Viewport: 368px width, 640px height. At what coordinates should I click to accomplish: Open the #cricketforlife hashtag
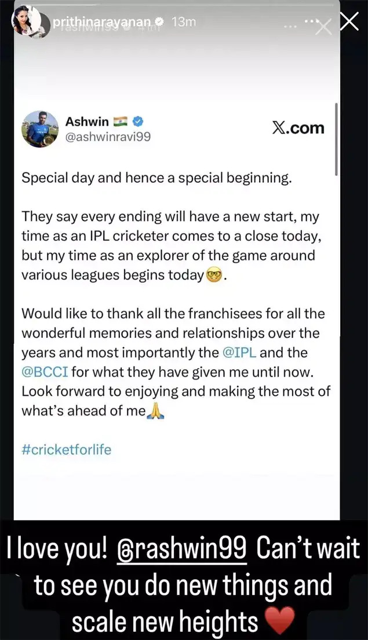click(x=66, y=449)
